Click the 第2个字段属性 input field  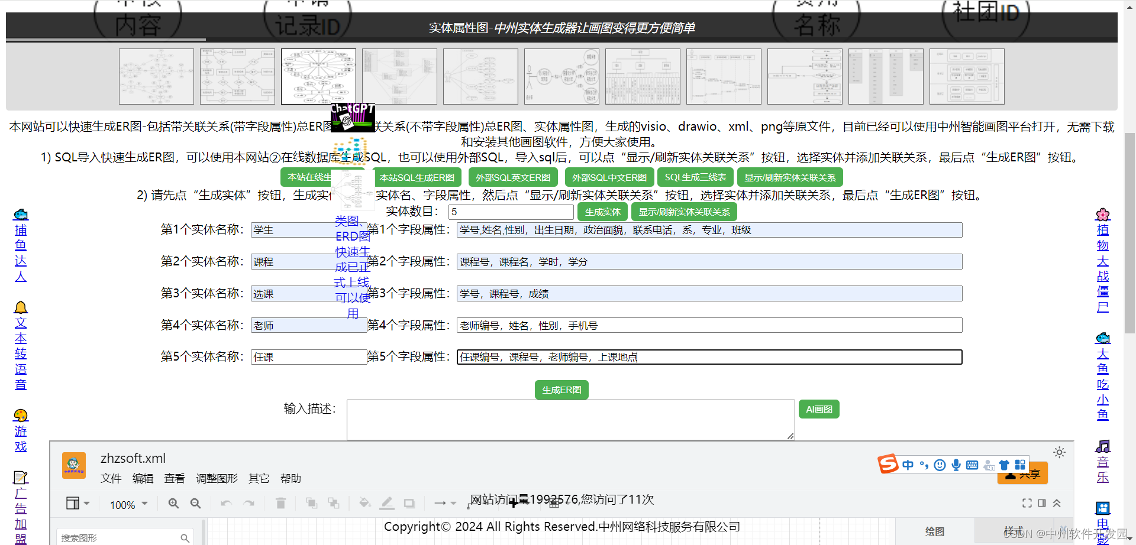[709, 262]
